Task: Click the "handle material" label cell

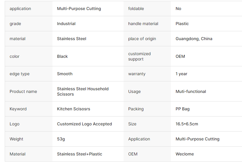Action: coord(143,24)
